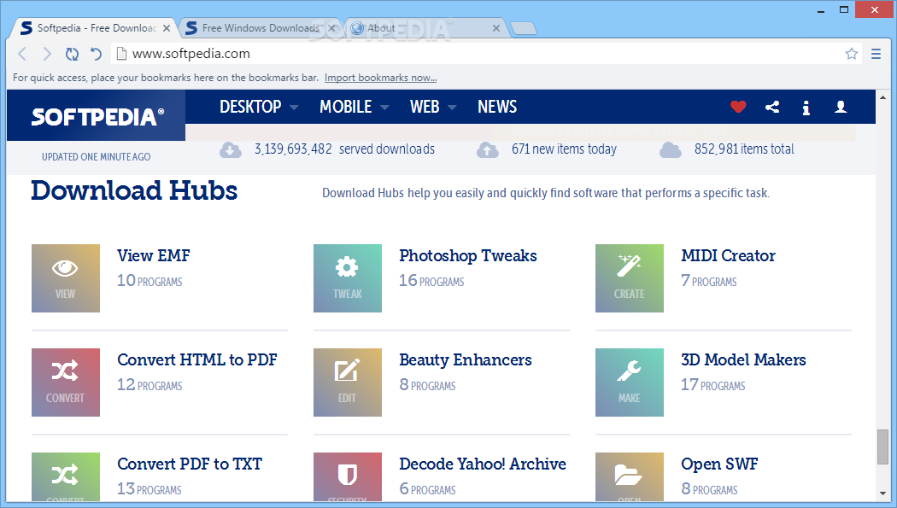This screenshot has height=508, width=897.
Task: Click the browser forward arrow
Action: tap(47, 54)
